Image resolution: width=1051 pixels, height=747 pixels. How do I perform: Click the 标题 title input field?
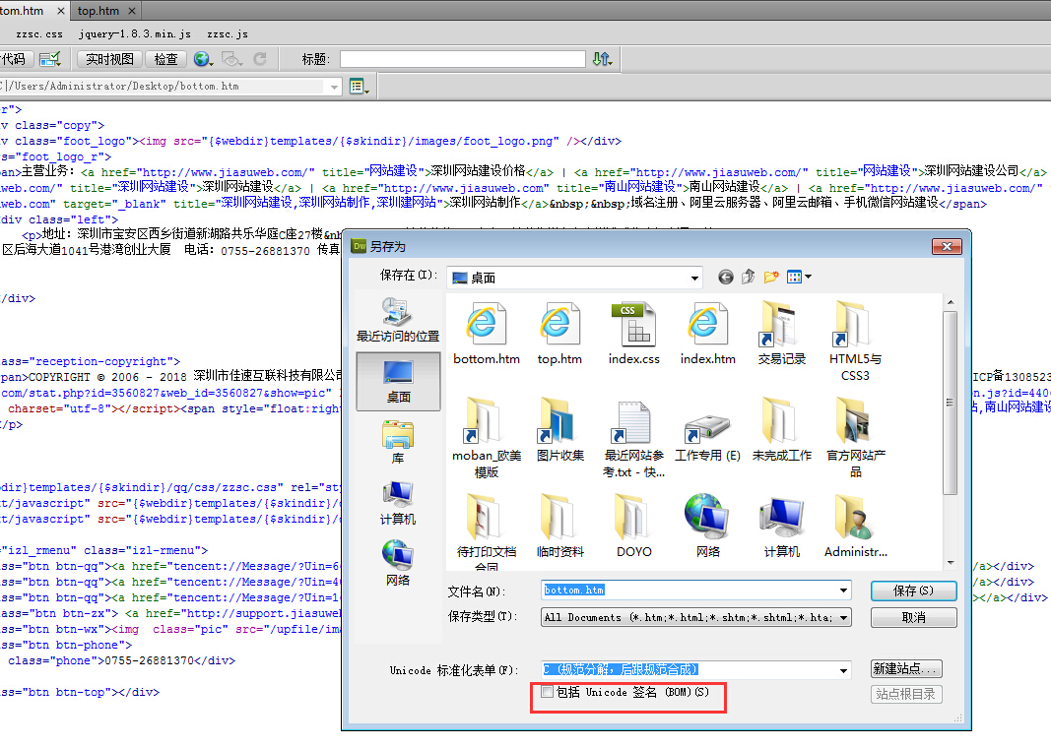[x=463, y=60]
